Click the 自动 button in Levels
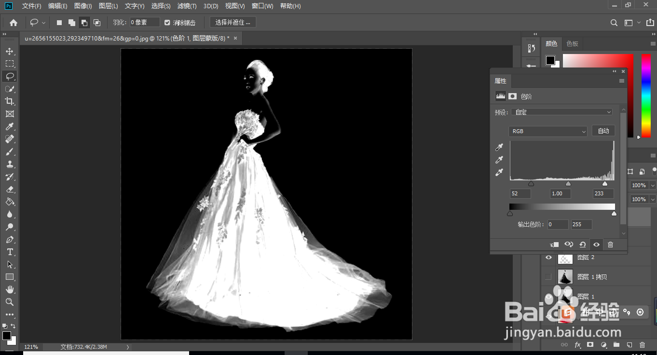This screenshot has height=355, width=657. [603, 131]
